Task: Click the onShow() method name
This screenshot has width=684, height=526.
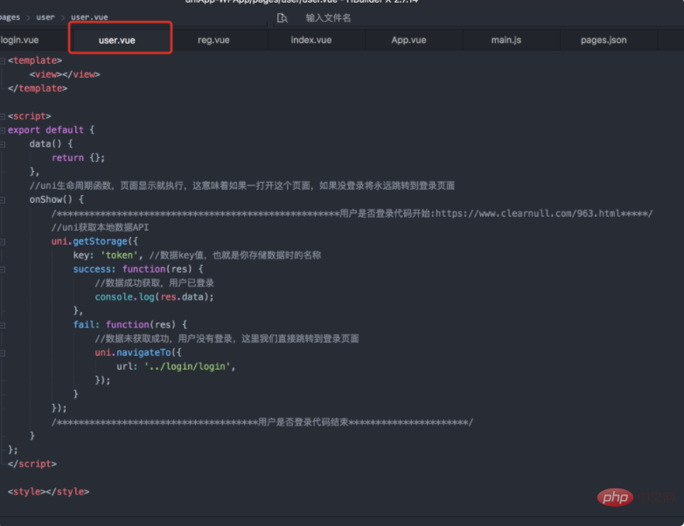Action: click(51, 199)
